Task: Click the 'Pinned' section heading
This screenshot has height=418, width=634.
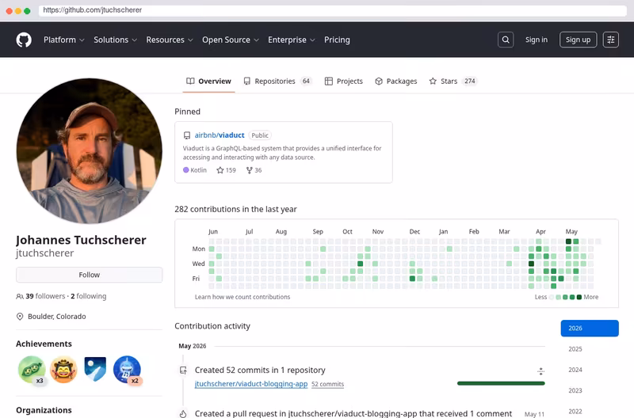Action: click(x=187, y=112)
